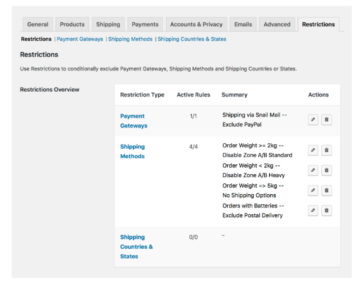Delete the 'Exclude Postal Delivery' rule
The height and width of the screenshot is (290, 362).
pos(326,211)
